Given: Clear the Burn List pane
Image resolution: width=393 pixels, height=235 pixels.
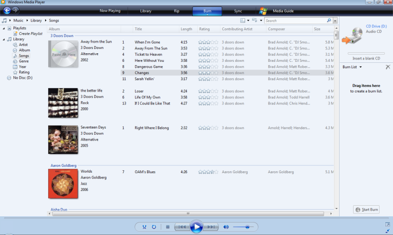Looking at the screenshot, I should [388, 67].
